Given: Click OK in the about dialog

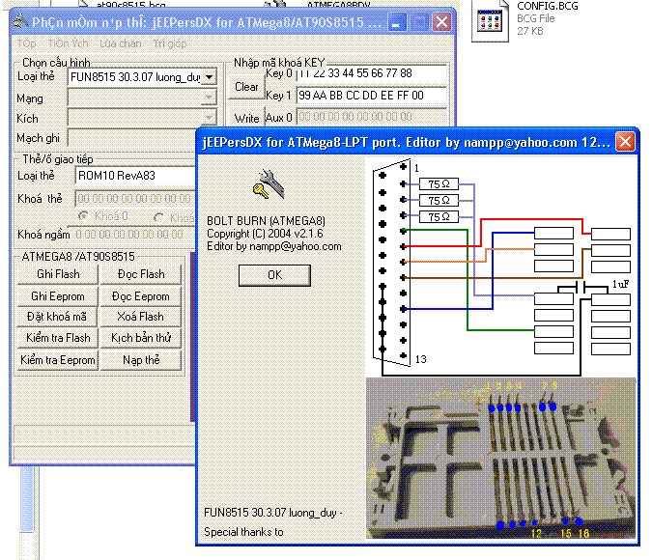Looking at the screenshot, I should (274, 275).
